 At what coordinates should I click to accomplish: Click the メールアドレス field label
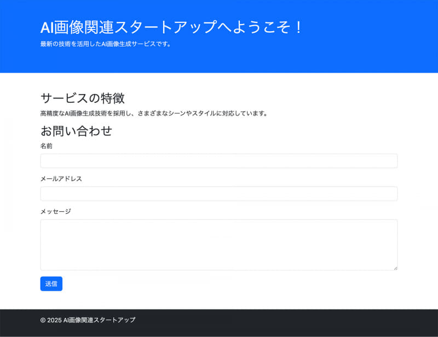click(61, 178)
